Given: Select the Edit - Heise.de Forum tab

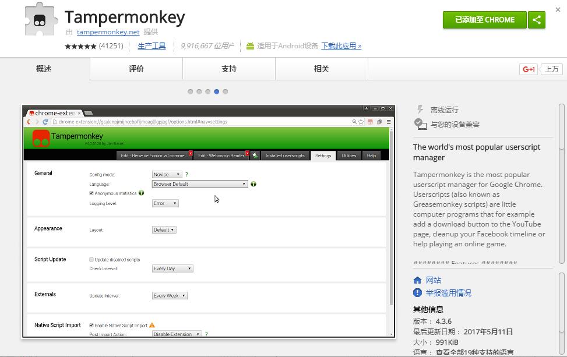Looking at the screenshot, I should point(154,155).
